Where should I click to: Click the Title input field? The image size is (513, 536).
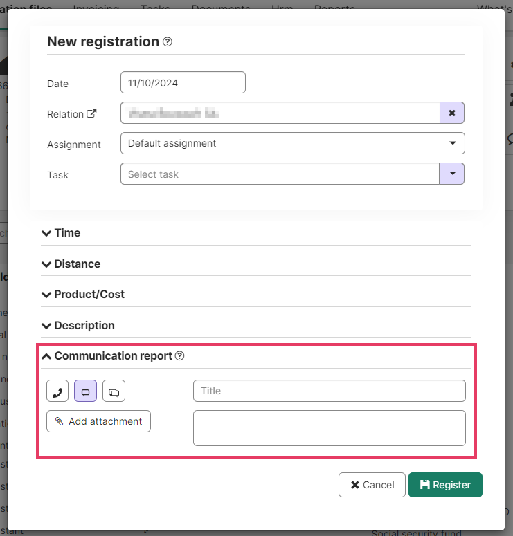click(330, 391)
